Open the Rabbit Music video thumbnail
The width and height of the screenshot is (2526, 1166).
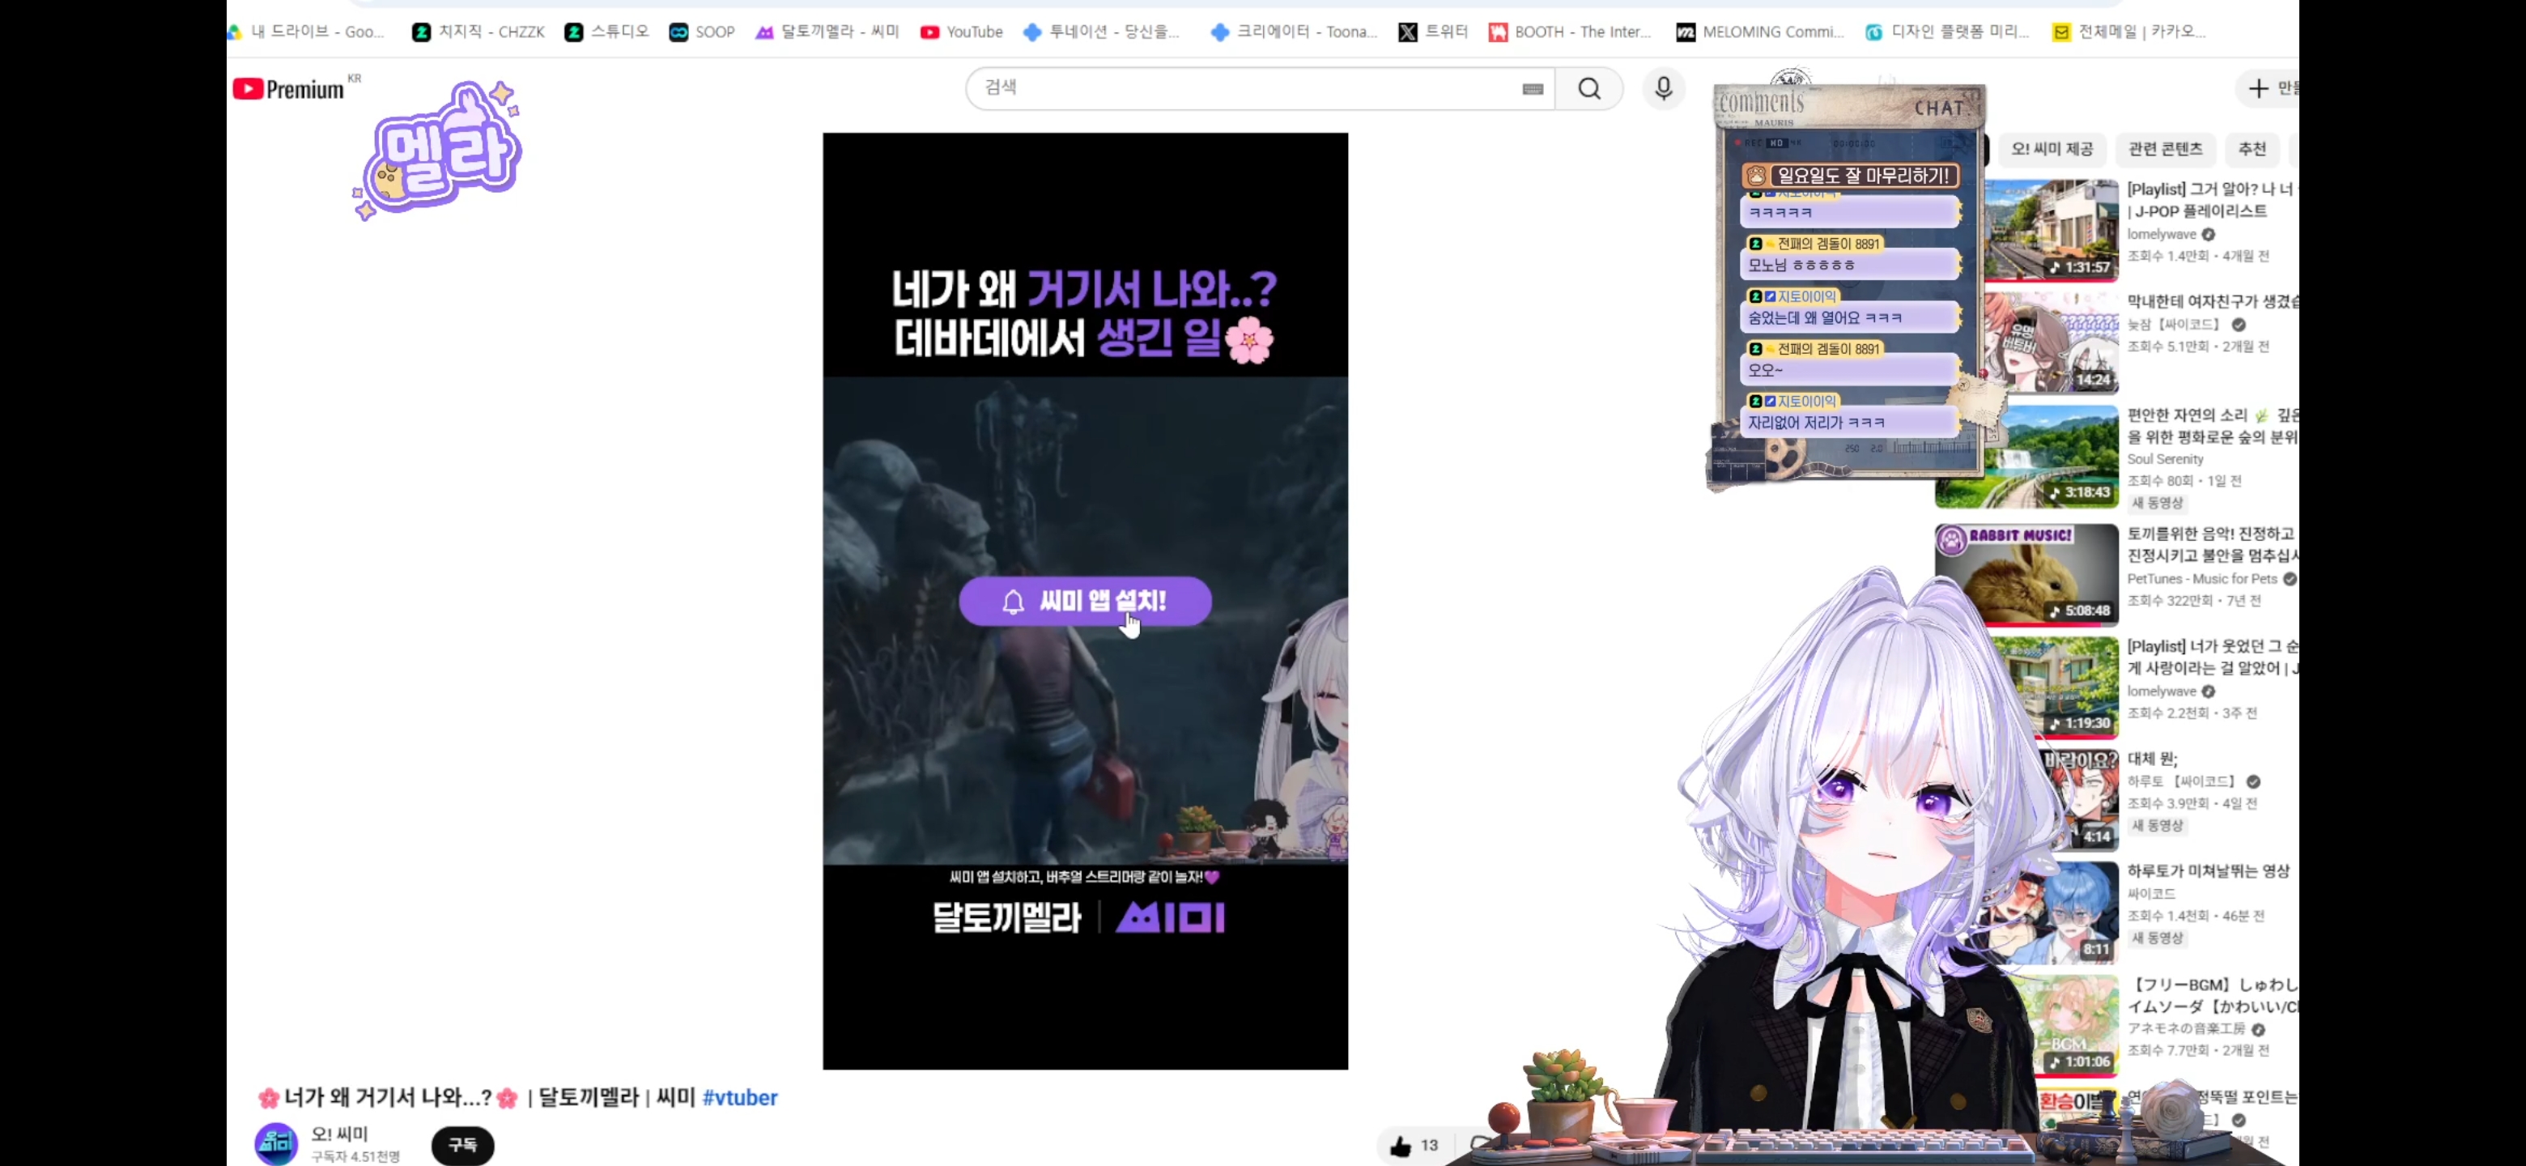point(2026,575)
